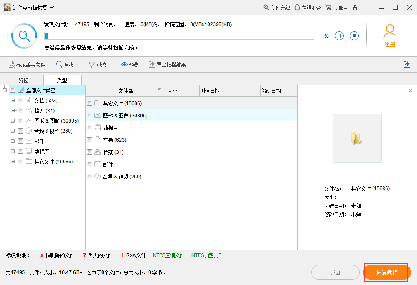Expand the 档案 (31) tree node
Viewport: 417px width, 285px height.
(x=13, y=111)
